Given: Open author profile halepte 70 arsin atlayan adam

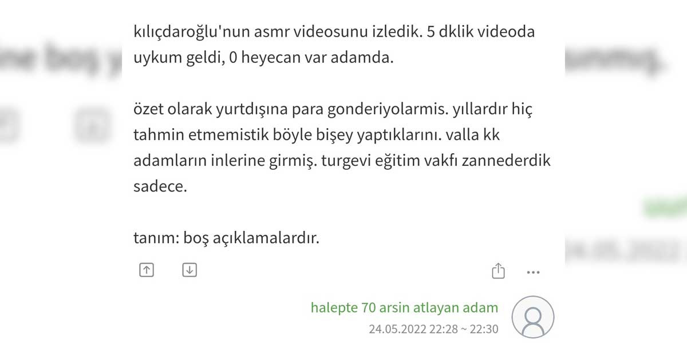Looking at the screenshot, I should [404, 308].
